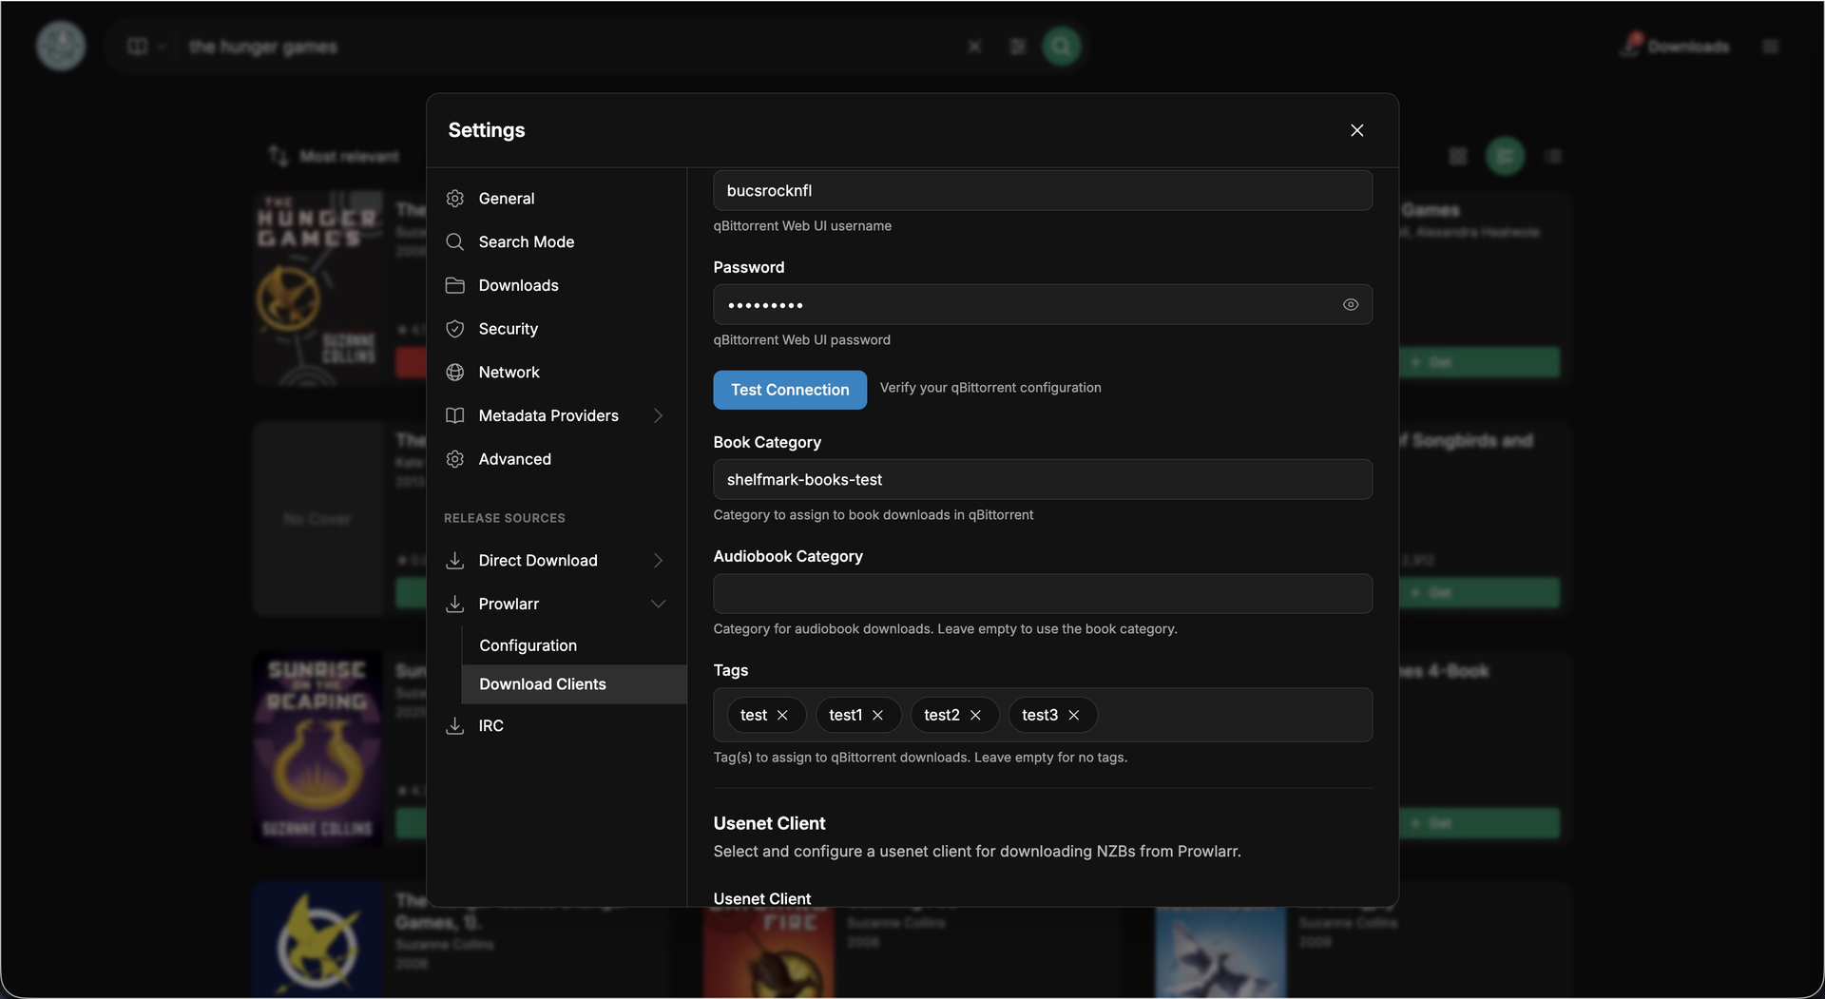Clear the search query with X icon
The width and height of the screenshot is (1825, 999).
pyautogui.click(x=974, y=47)
